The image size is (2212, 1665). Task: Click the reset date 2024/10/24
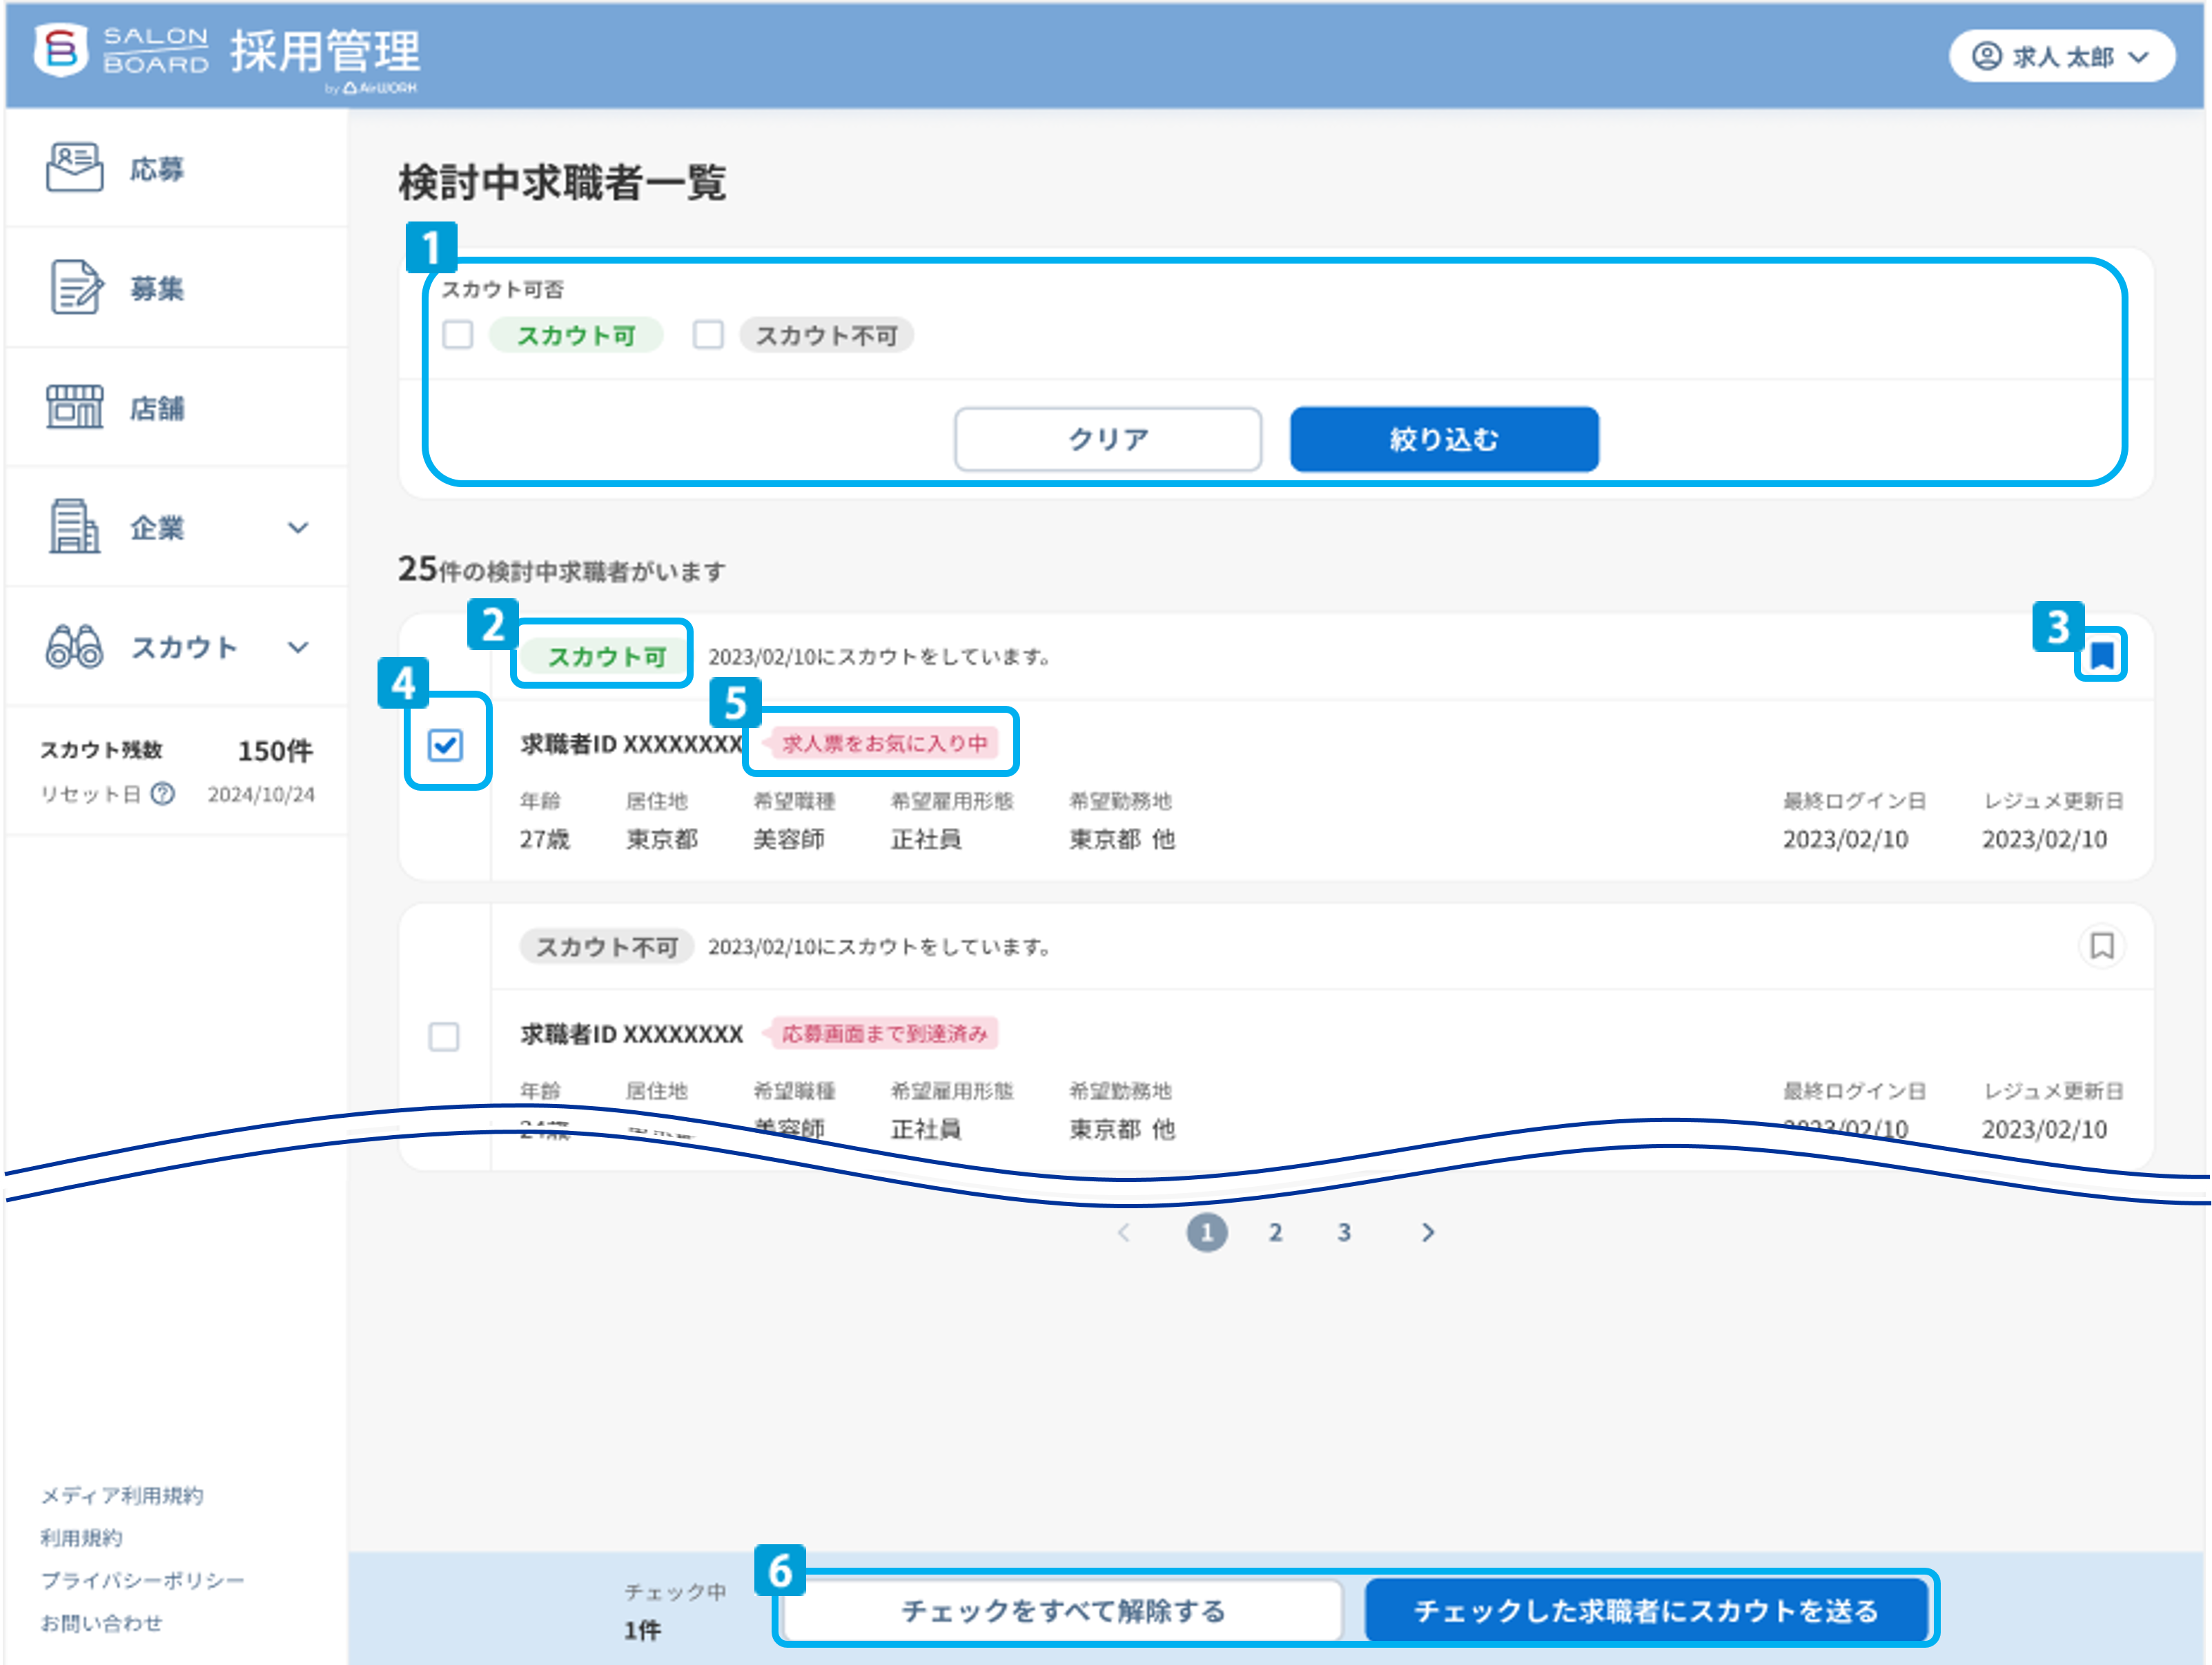[261, 794]
